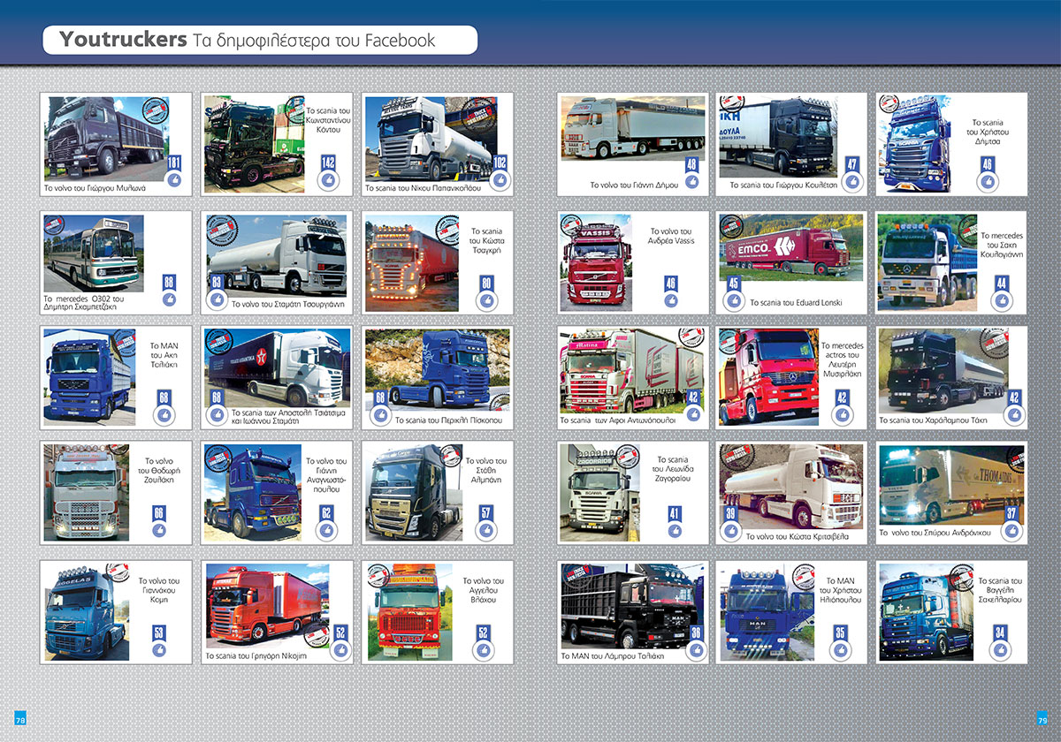Click the thumbs-up below the 142 badge

click(329, 180)
